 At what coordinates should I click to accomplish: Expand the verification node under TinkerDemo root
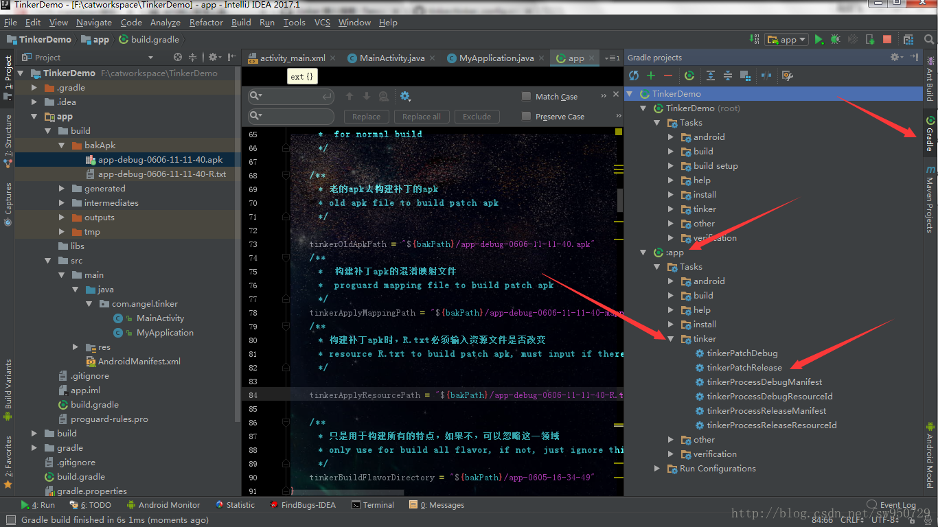(x=671, y=238)
